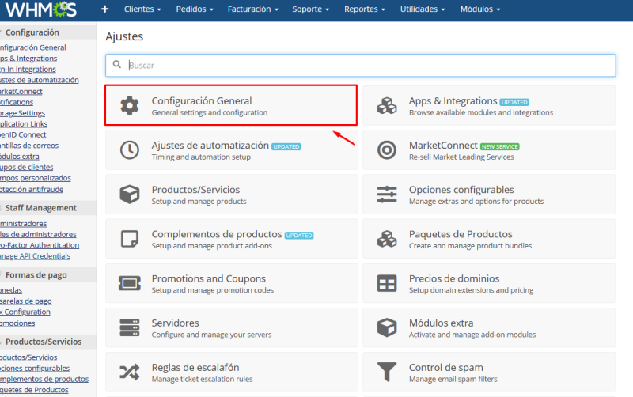Click the table icon for Precios de dominios
633x397 pixels.
coord(387,283)
